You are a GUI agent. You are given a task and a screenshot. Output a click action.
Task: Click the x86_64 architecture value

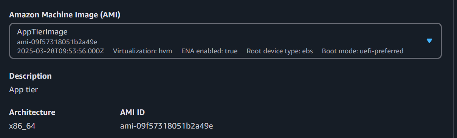coord(22,126)
